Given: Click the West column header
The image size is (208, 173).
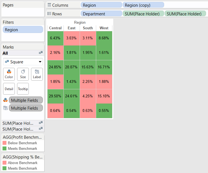Looking at the screenshot, I should pyautogui.click(x=104, y=28).
